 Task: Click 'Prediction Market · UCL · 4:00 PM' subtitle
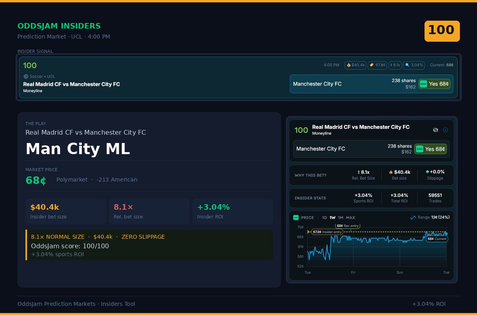click(x=64, y=37)
